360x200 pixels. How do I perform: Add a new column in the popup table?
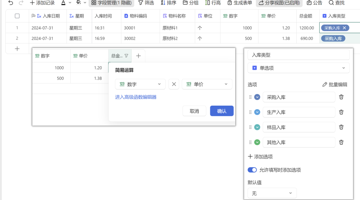(138, 56)
